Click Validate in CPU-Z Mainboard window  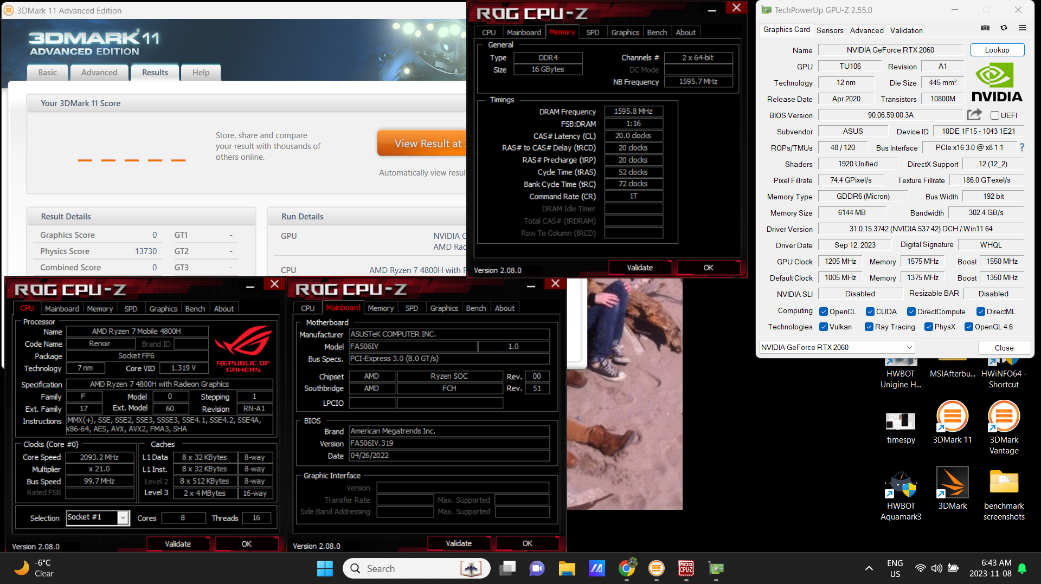pos(459,543)
